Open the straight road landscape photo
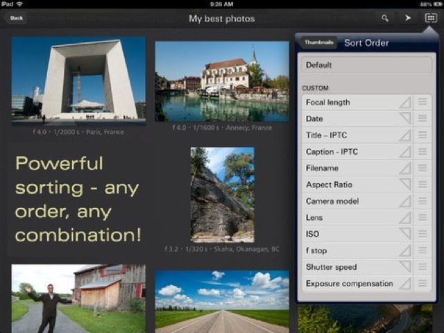 click(x=222, y=301)
